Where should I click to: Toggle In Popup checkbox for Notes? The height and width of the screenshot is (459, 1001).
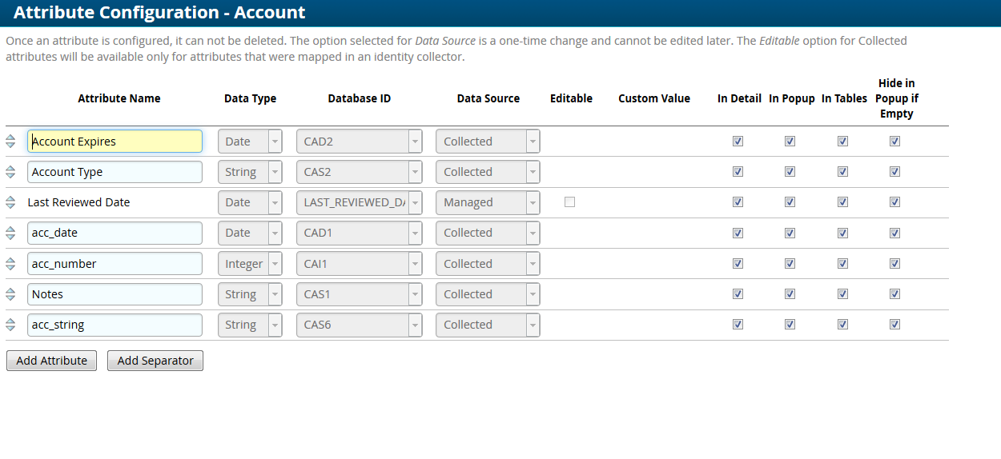(790, 294)
